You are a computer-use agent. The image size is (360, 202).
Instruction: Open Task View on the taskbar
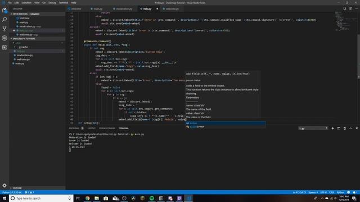pos(78,198)
